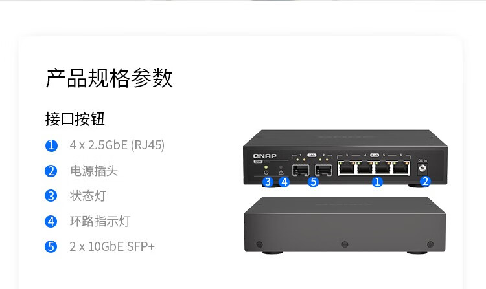
Task: Click the QNAP logo on the switch
Action: 264,156
